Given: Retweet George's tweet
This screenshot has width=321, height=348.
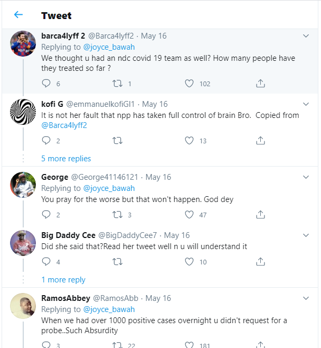Looking at the screenshot, I should [117, 214].
